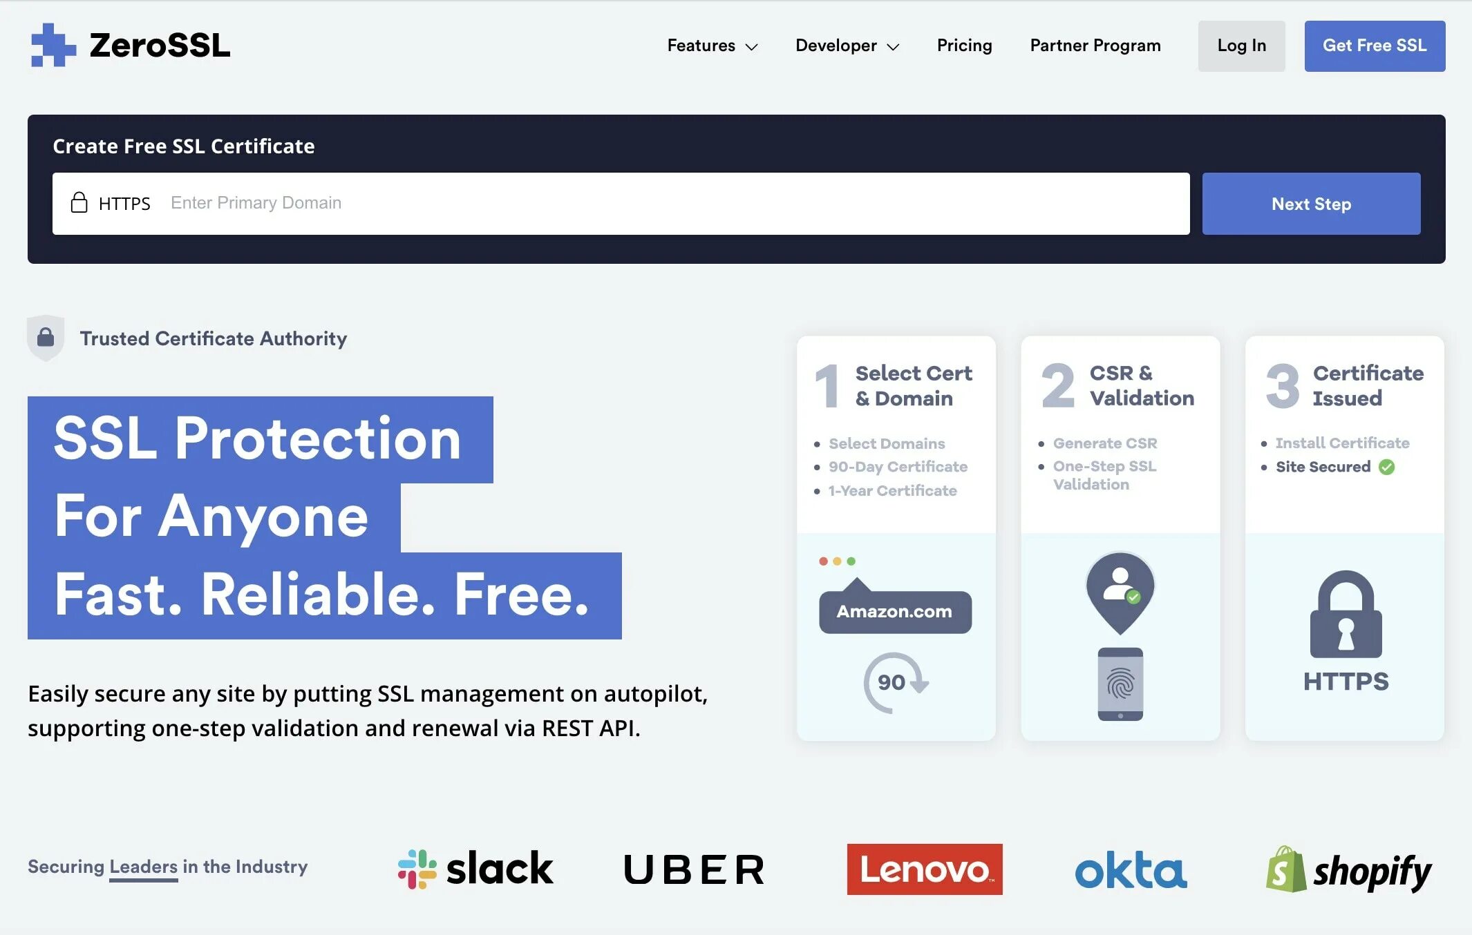Open the Pricing menu item
The height and width of the screenshot is (935, 1472).
[x=963, y=45]
